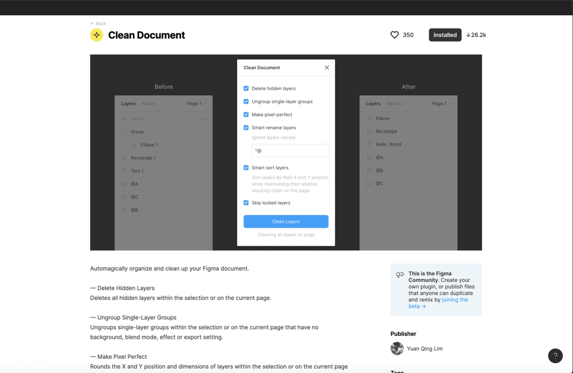This screenshot has height=373, width=573.
Task: Click the Vector layer icon in Before panel
Action: 125,118
